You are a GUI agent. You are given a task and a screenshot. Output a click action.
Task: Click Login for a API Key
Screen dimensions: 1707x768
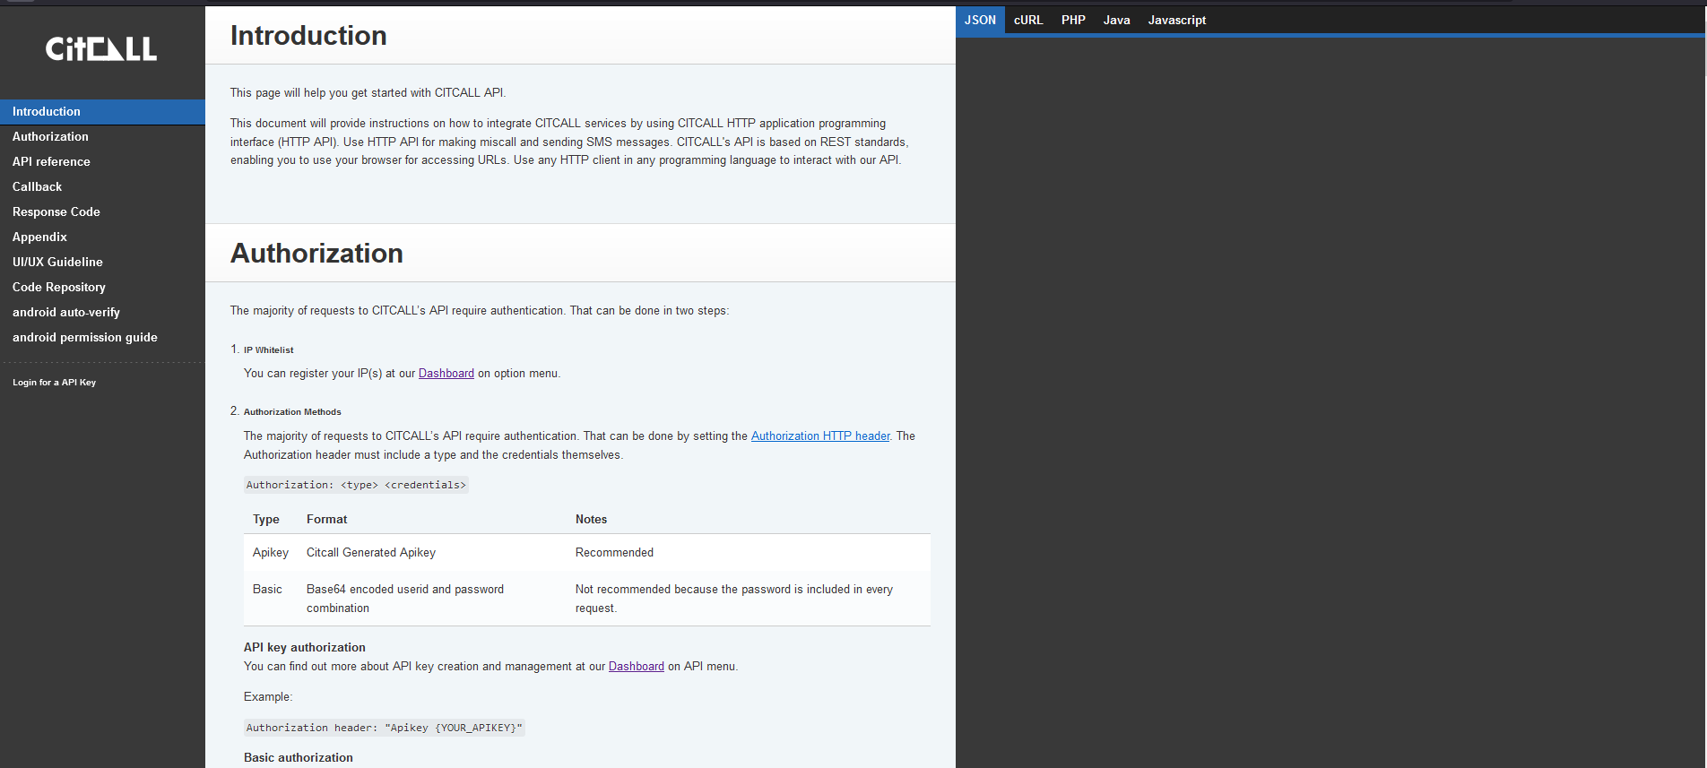54,383
